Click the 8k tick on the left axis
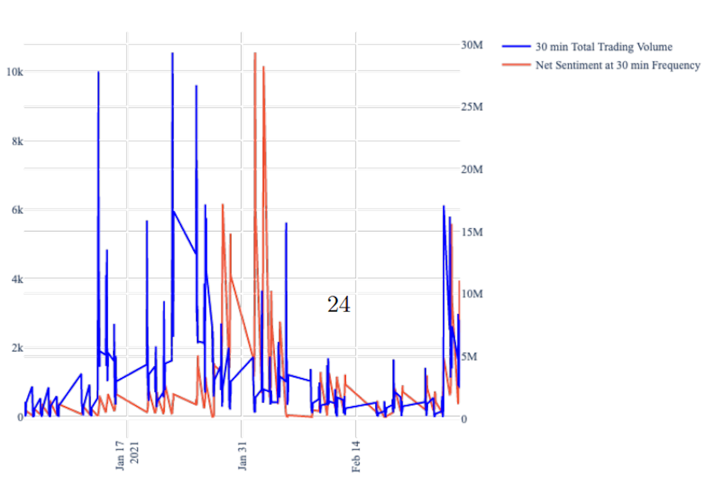Screen dimensions: 715x504 (x=17, y=141)
